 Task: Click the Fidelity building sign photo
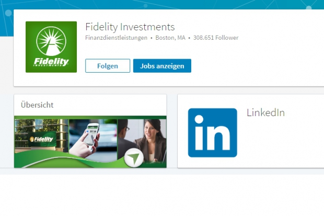pos(41,135)
